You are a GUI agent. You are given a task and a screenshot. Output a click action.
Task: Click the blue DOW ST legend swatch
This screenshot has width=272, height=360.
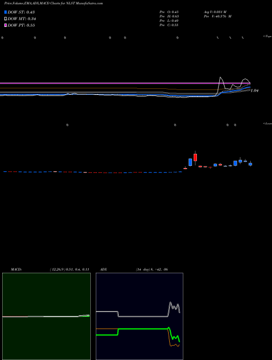click(5, 12)
